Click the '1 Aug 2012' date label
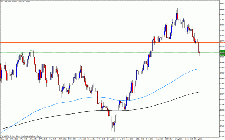The height and width of the screenshot is (140, 225). coord(178,139)
